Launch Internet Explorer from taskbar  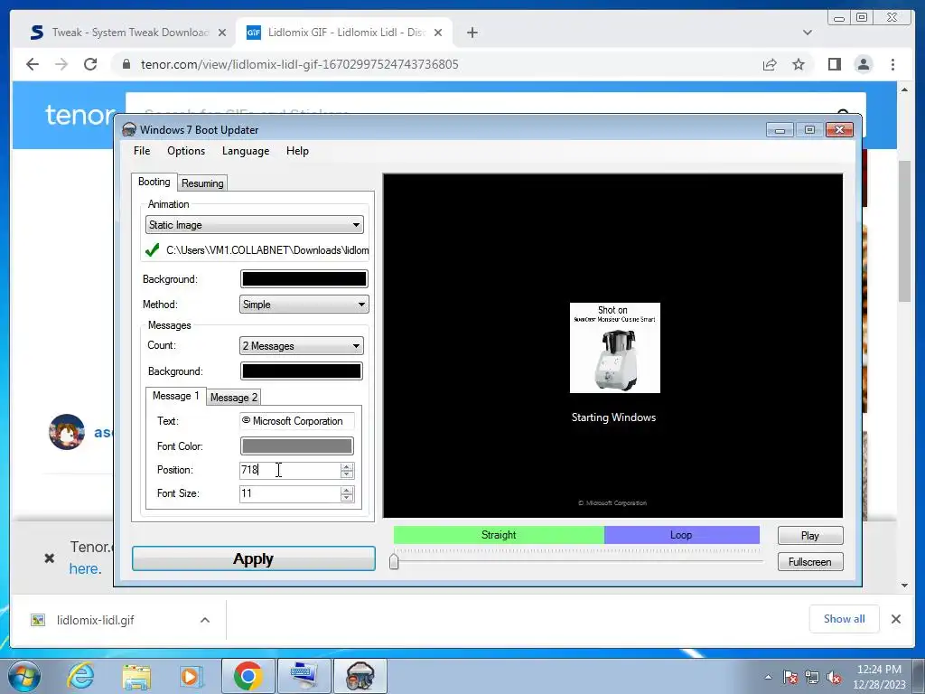point(80,676)
